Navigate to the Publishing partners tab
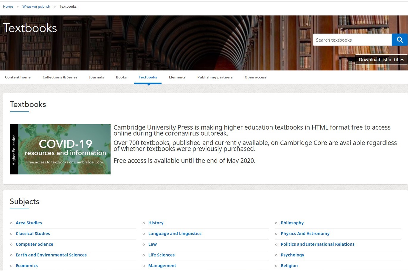 pyautogui.click(x=215, y=77)
